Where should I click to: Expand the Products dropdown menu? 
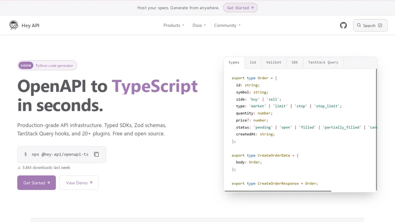coord(174,25)
